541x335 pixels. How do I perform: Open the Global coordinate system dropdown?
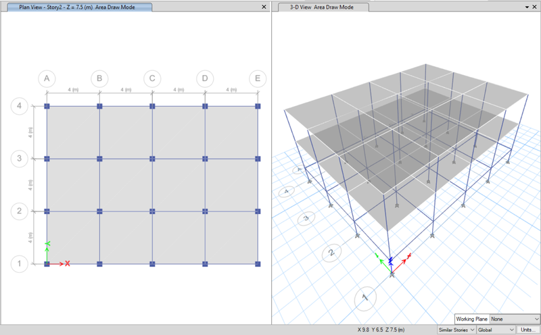(496, 330)
